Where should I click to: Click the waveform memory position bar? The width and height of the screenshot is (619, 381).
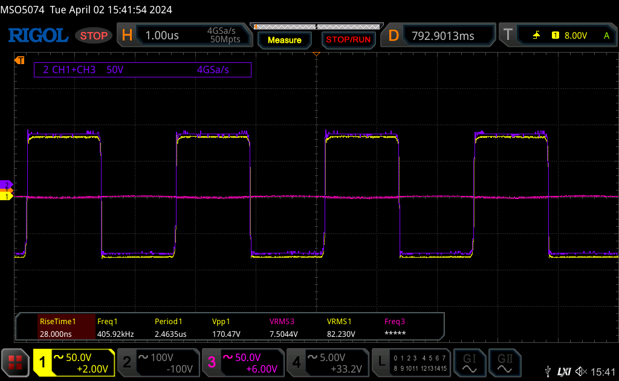pyautogui.click(x=317, y=27)
